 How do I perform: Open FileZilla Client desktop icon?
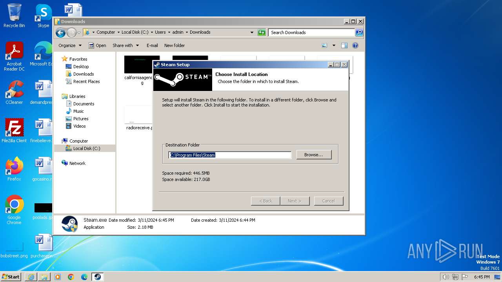coord(14,131)
